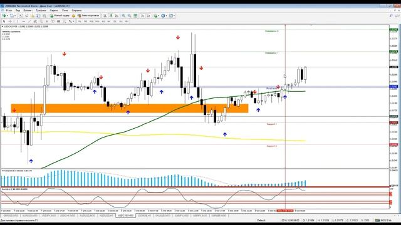Select the Trendline tool
The height and width of the screenshot is (225, 401).
pyautogui.click(x=29, y=21)
